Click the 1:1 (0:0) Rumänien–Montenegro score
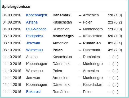129x98 pixels. coord(115,29)
